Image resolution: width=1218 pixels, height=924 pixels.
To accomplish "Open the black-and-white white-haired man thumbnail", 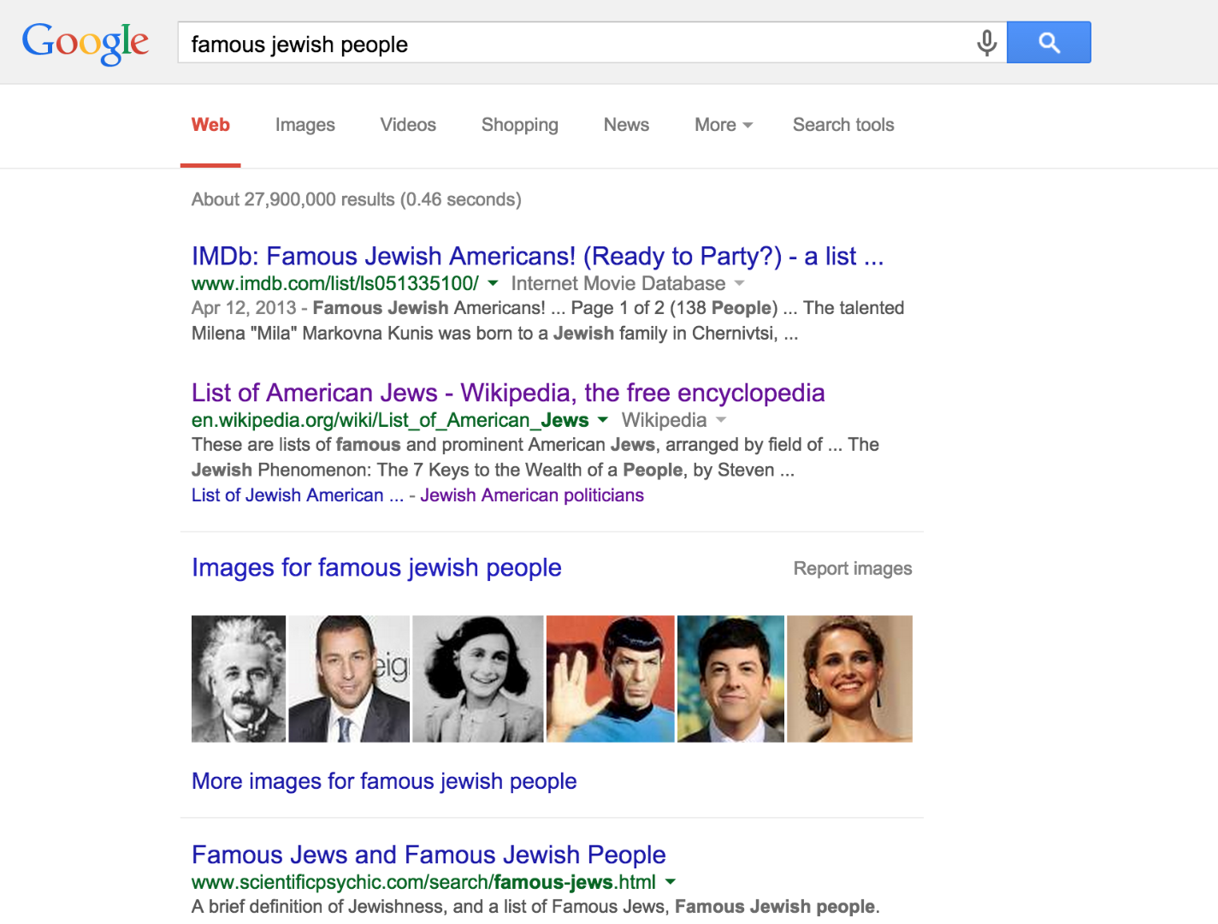I will coord(239,678).
